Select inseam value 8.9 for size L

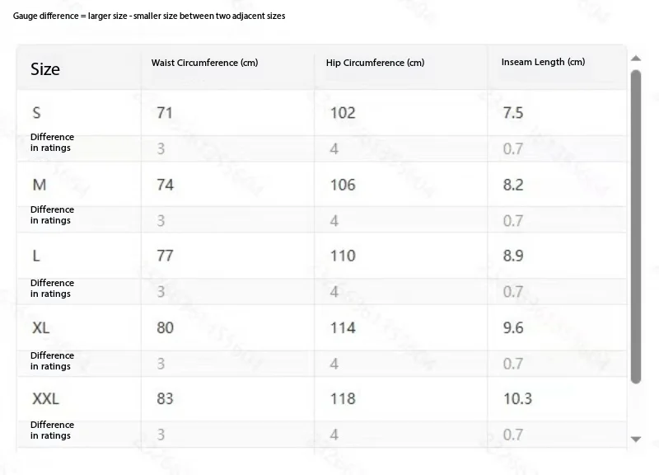[x=513, y=256]
